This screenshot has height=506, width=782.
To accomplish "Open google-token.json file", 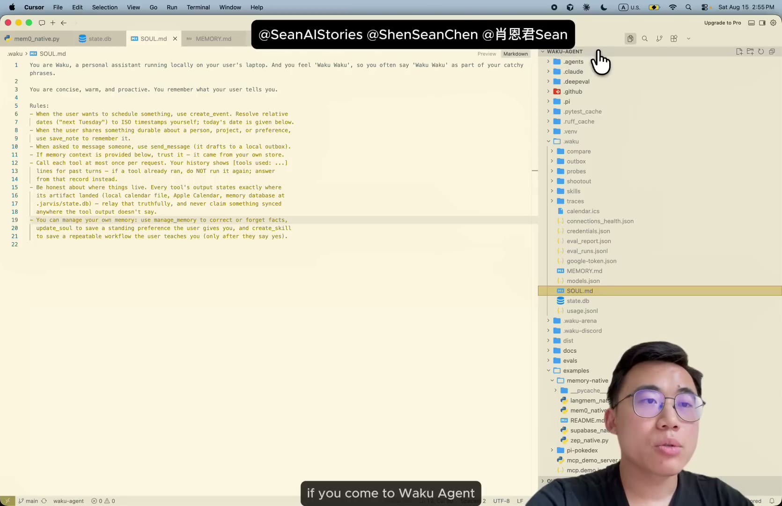I will click(591, 261).
